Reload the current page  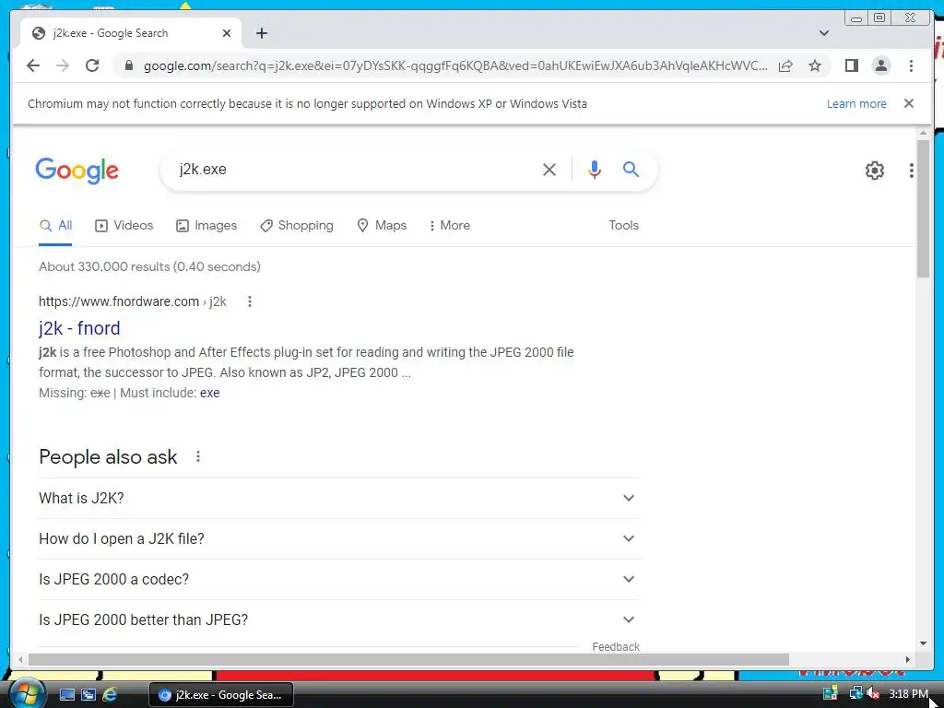coord(92,65)
